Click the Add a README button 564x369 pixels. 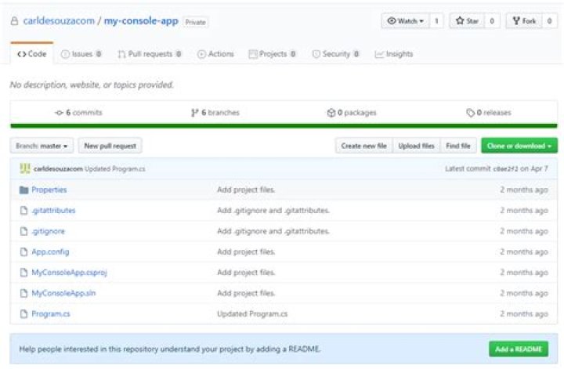[x=519, y=349]
